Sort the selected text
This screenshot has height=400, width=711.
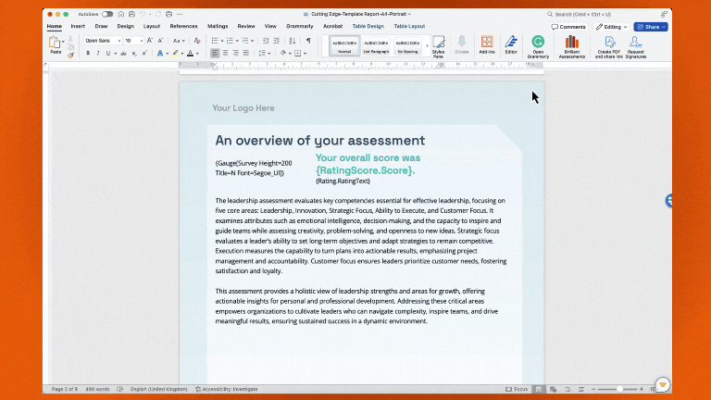pyautogui.click(x=293, y=41)
